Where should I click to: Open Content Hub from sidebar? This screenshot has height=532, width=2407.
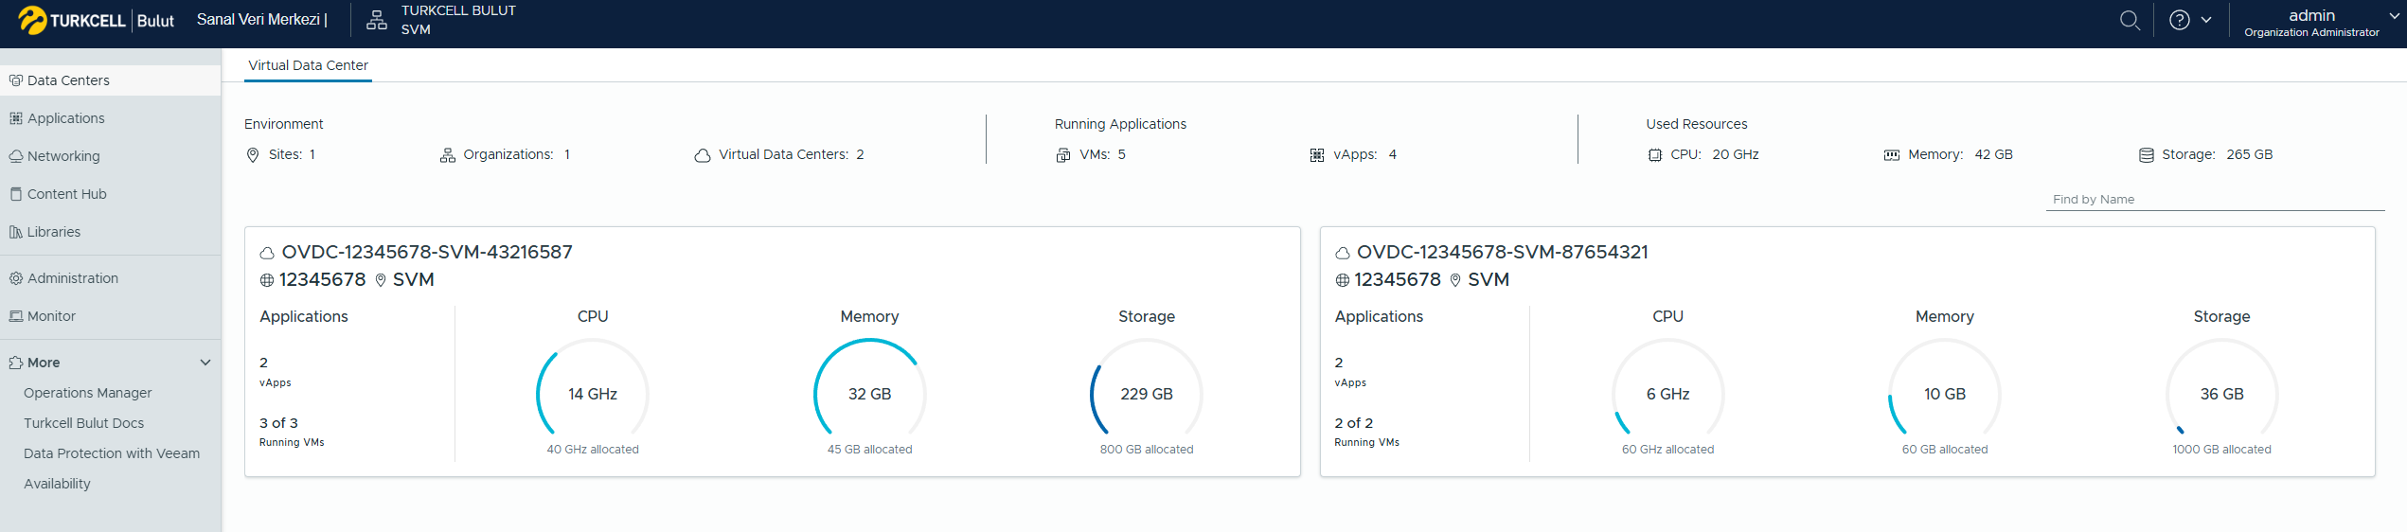point(66,194)
